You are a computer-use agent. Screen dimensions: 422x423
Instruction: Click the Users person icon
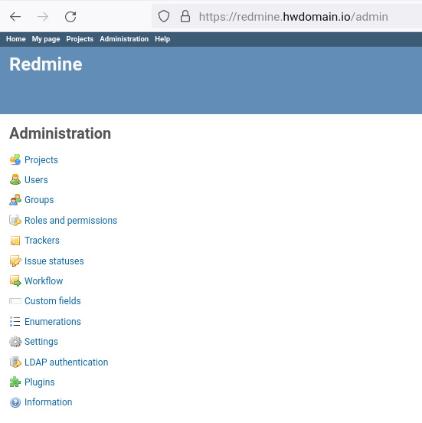15,179
